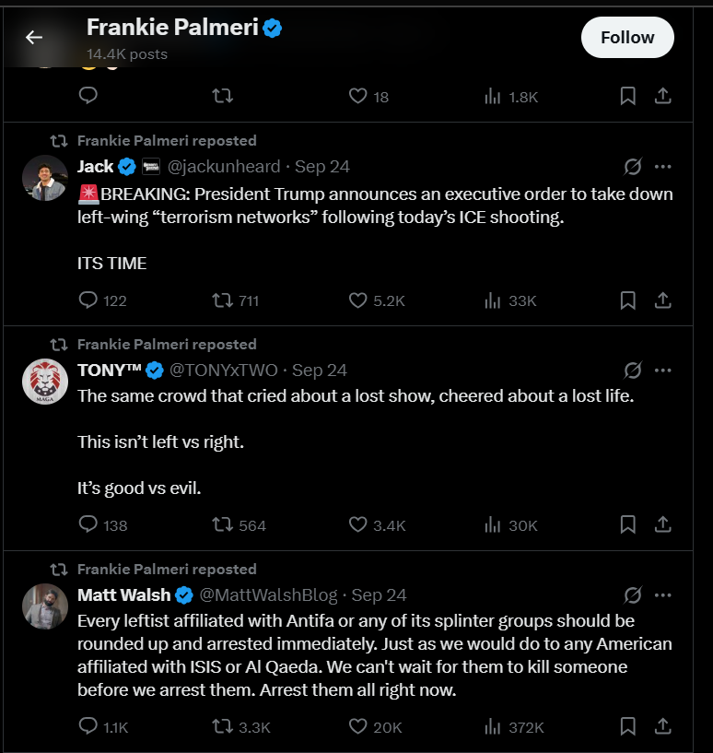Viewport: 713px width, 753px height.
Task: Bookmark Jack's BREAKING post
Action: pyautogui.click(x=627, y=300)
